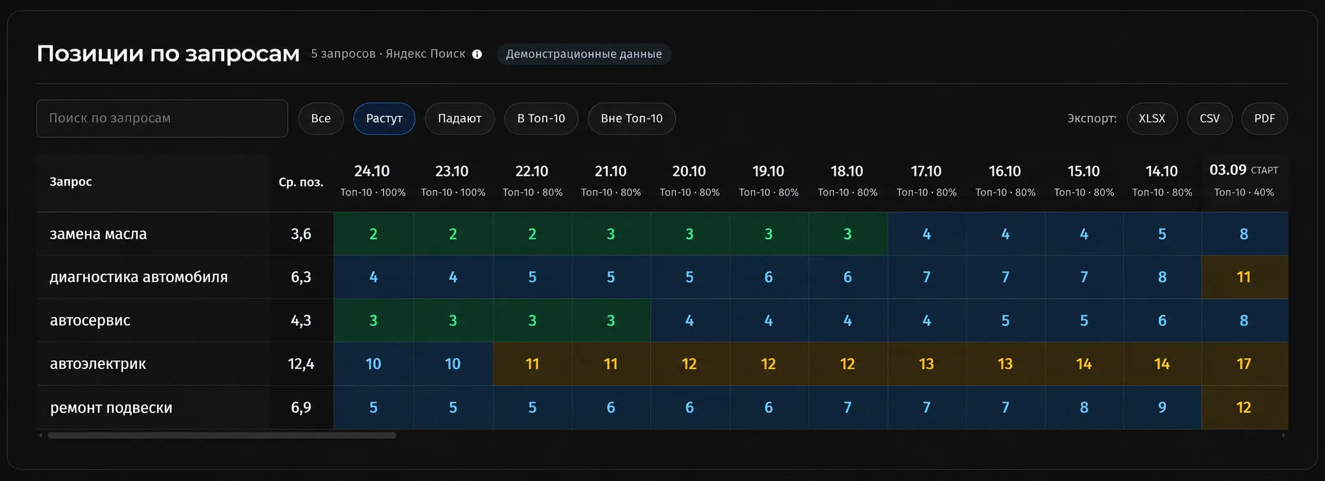Screen dimensions: 1325x481
Task: Click the 5 запросов · Яндекс Поиск subtitle
Action: click(x=388, y=54)
